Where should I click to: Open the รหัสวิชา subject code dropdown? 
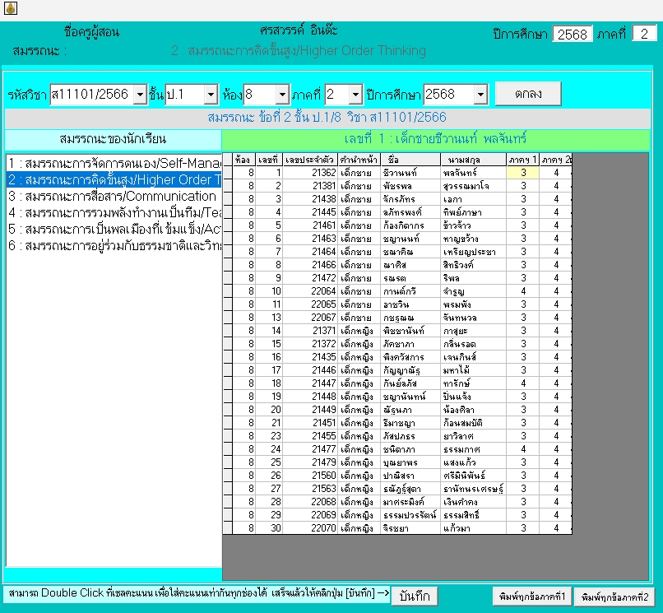(x=139, y=95)
